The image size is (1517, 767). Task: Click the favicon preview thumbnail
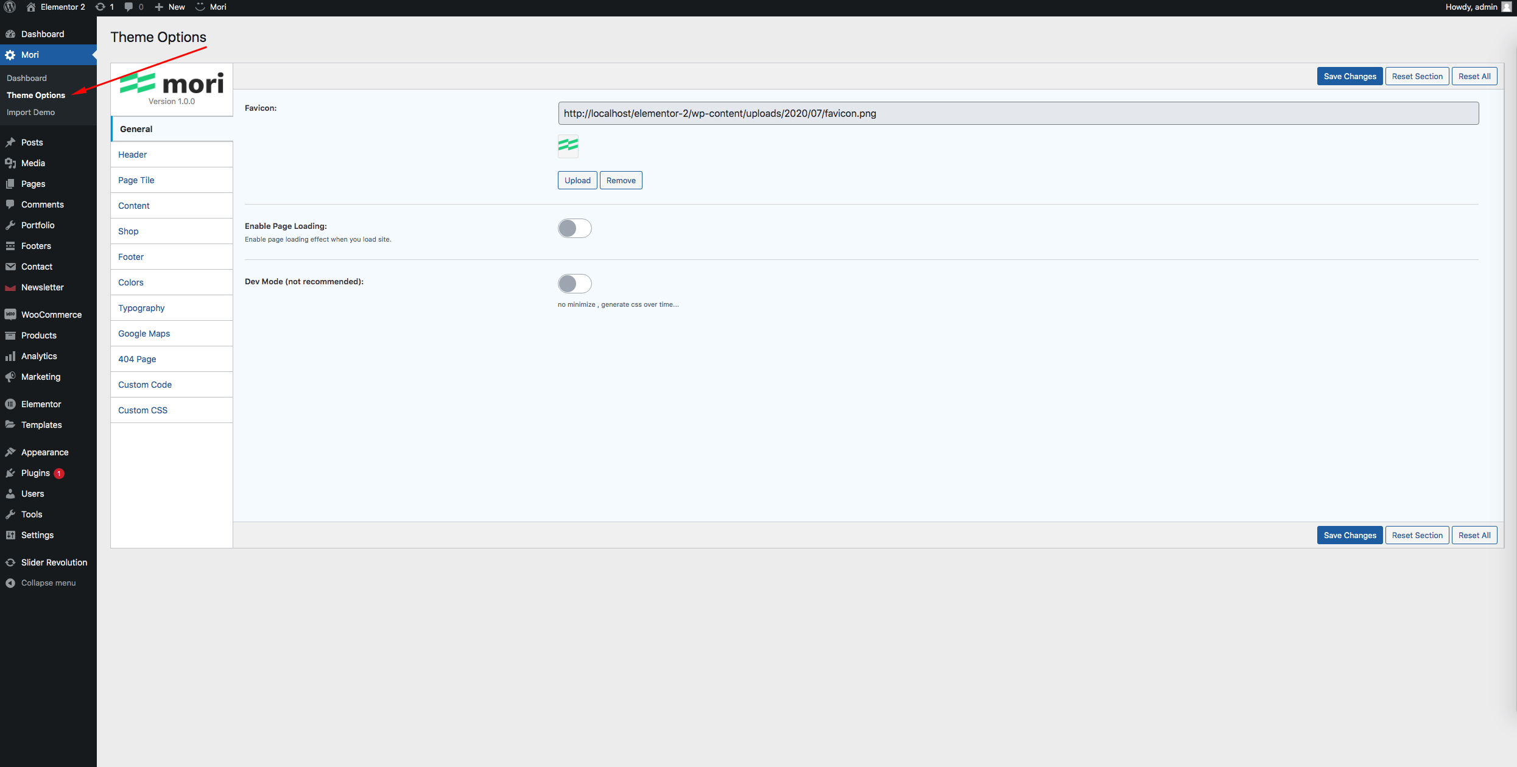(x=568, y=145)
